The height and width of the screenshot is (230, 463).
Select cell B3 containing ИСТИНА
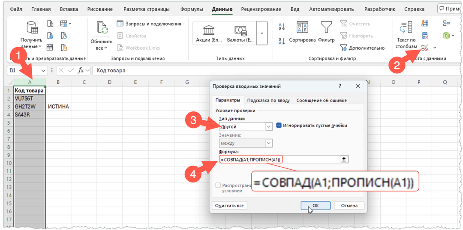pyautogui.click(x=58, y=107)
